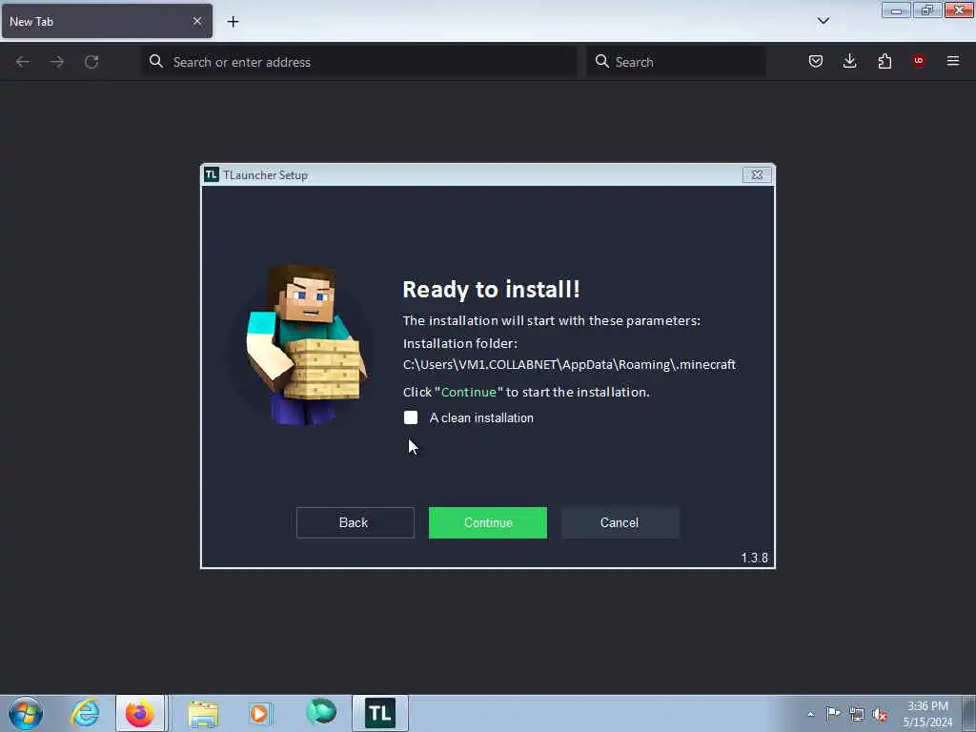
Task: Go back using Firefox back arrow
Action: coord(23,62)
